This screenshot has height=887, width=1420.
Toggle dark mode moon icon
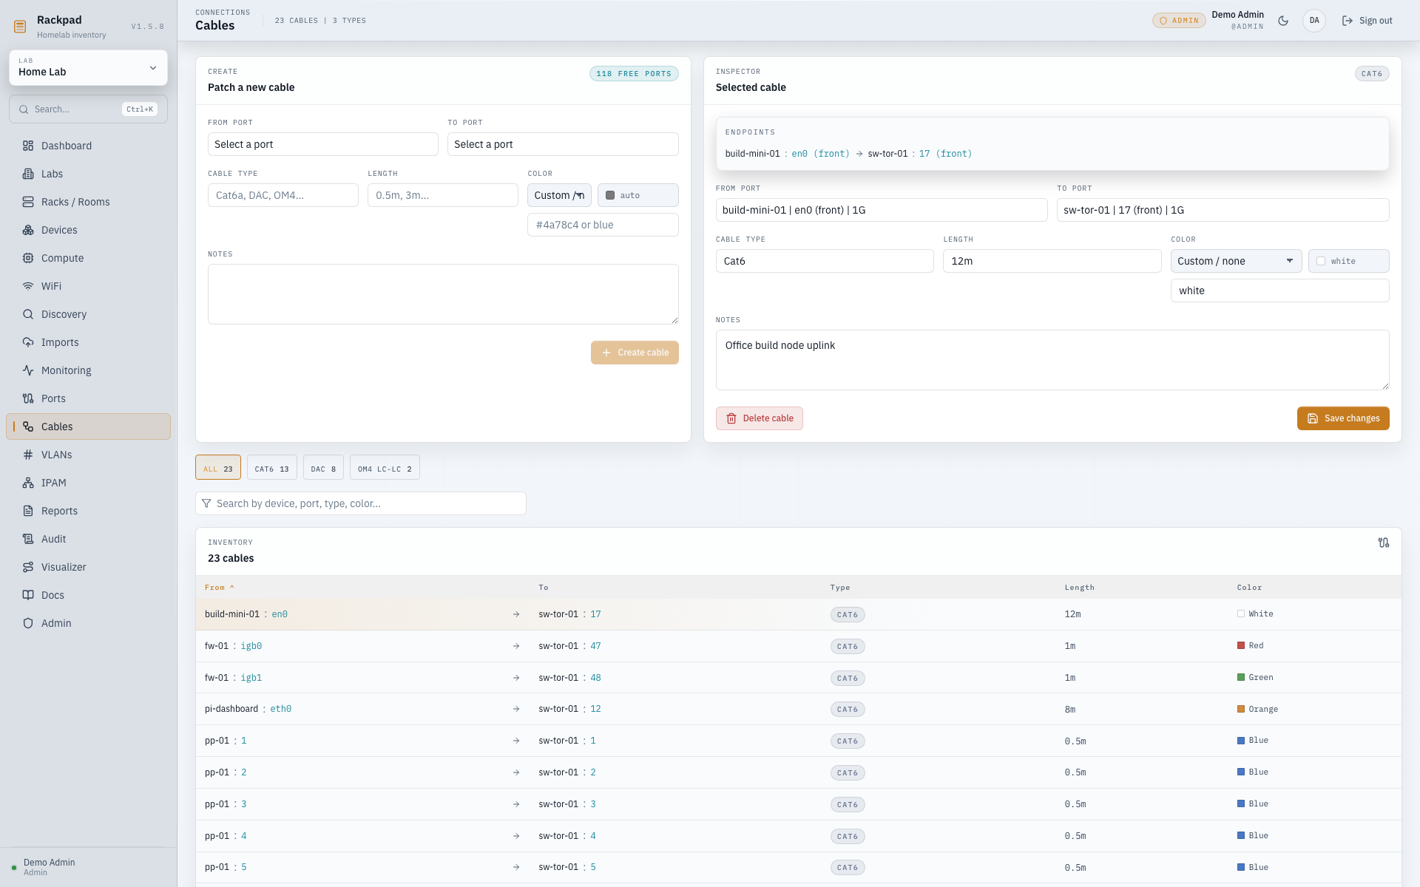1283,21
